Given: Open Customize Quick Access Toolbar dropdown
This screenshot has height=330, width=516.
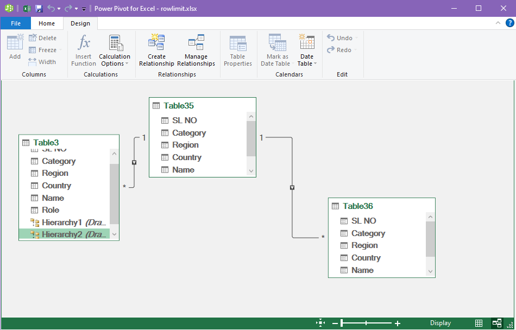Looking at the screenshot, I should click(84, 9).
